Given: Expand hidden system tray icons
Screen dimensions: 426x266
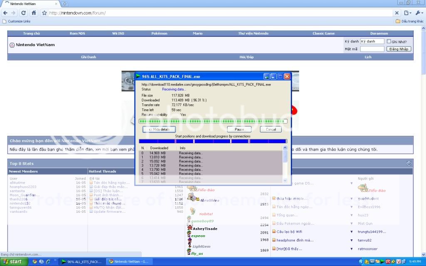Looking at the screenshot, I should pos(361,262).
